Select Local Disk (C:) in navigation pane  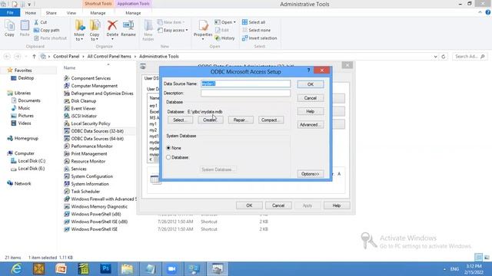click(28, 161)
